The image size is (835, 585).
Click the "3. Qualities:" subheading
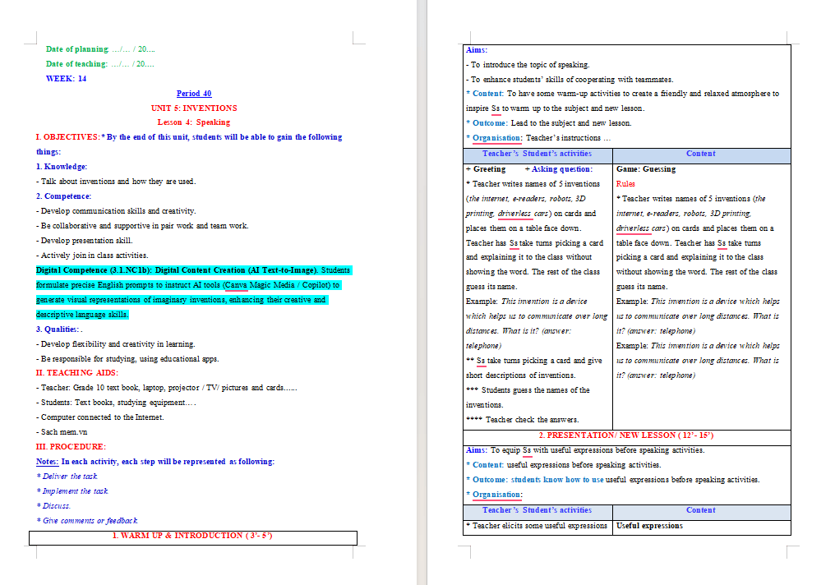[58, 329]
